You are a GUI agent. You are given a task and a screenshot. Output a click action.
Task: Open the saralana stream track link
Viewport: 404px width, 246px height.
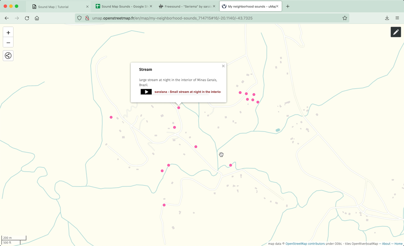pos(187,92)
